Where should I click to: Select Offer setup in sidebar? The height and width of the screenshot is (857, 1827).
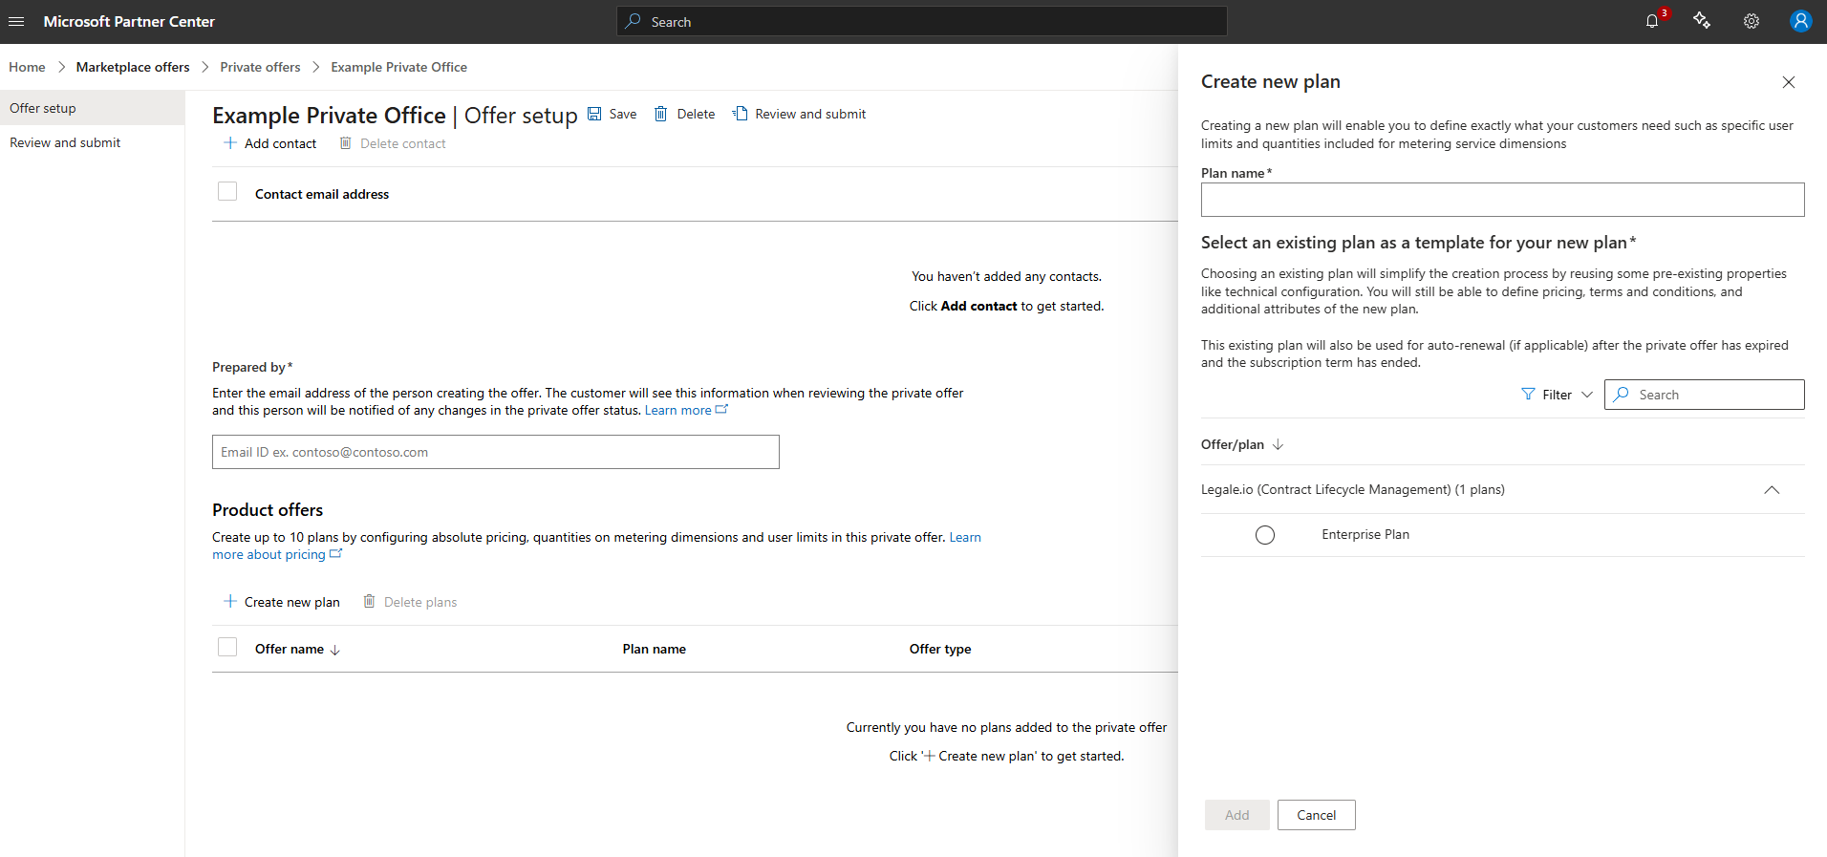[x=92, y=108]
